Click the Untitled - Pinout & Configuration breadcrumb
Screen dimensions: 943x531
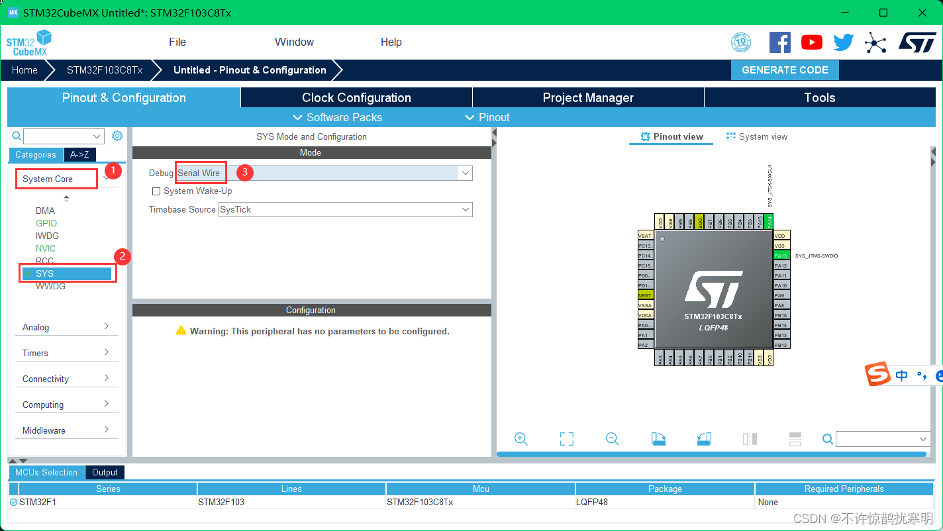click(250, 70)
